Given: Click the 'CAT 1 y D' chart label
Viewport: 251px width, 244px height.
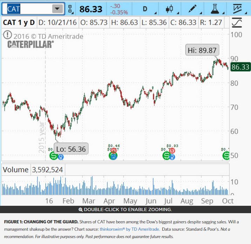Looking at the screenshot, I should click(x=19, y=22).
